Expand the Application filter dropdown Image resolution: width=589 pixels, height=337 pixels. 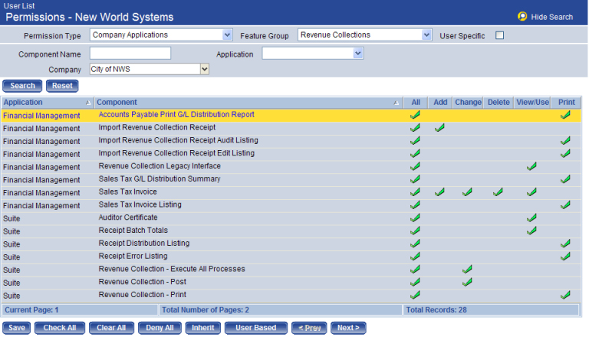[357, 54]
